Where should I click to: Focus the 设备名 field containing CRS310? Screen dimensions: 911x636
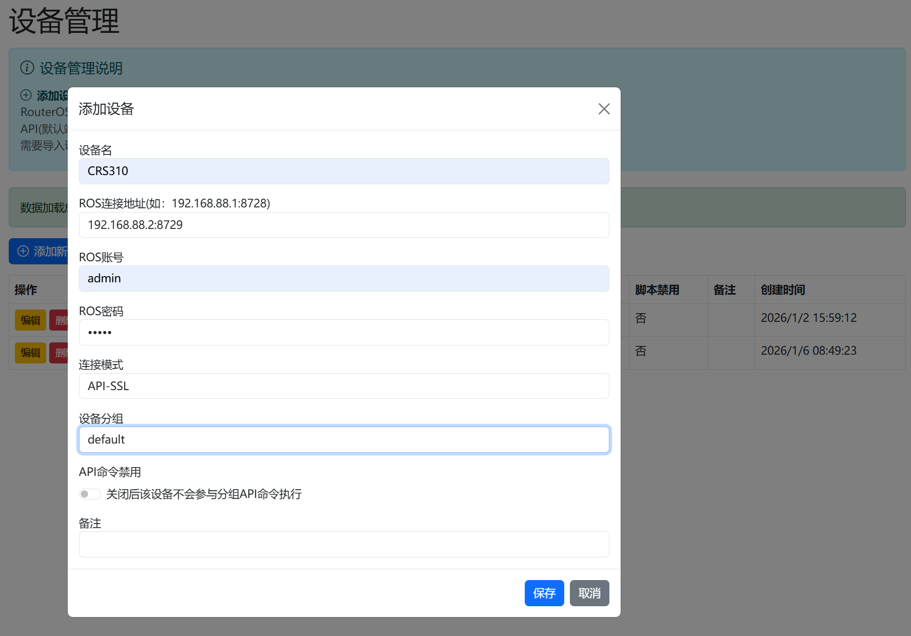(344, 171)
